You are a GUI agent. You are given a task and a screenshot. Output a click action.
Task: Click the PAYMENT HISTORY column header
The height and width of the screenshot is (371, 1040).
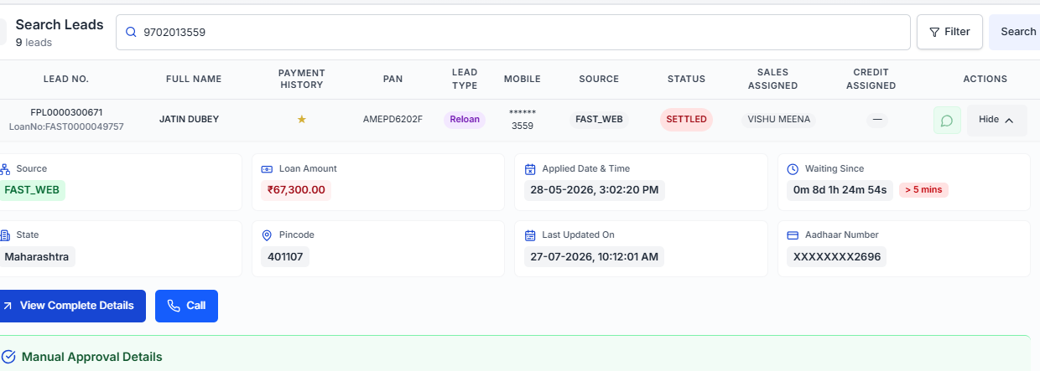coord(302,79)
